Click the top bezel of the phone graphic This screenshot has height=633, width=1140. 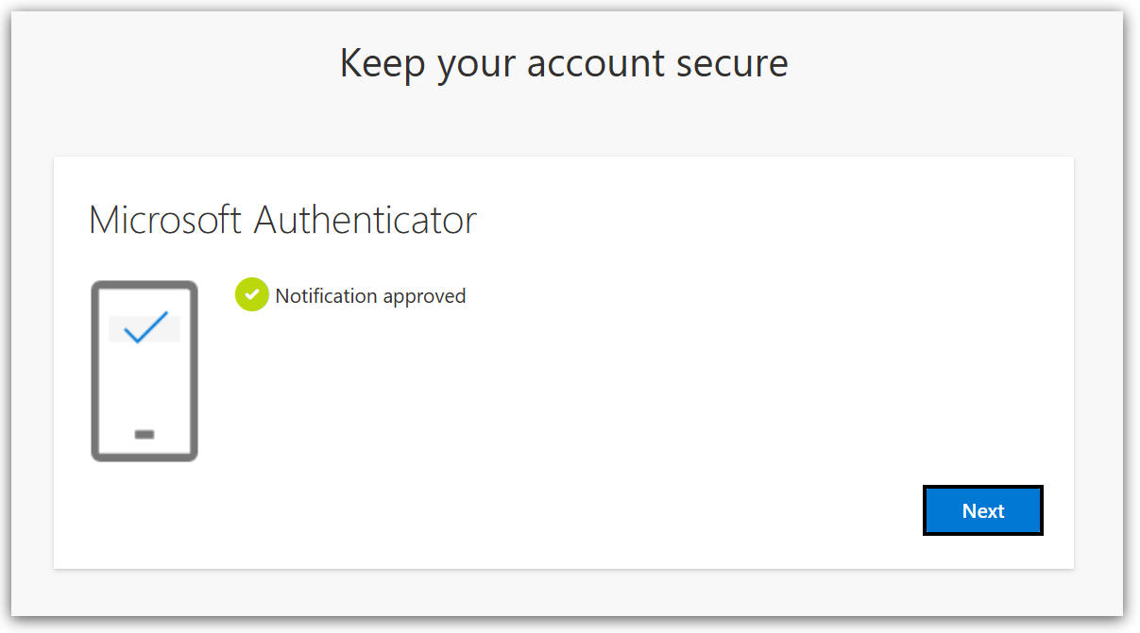click(145, 285)
